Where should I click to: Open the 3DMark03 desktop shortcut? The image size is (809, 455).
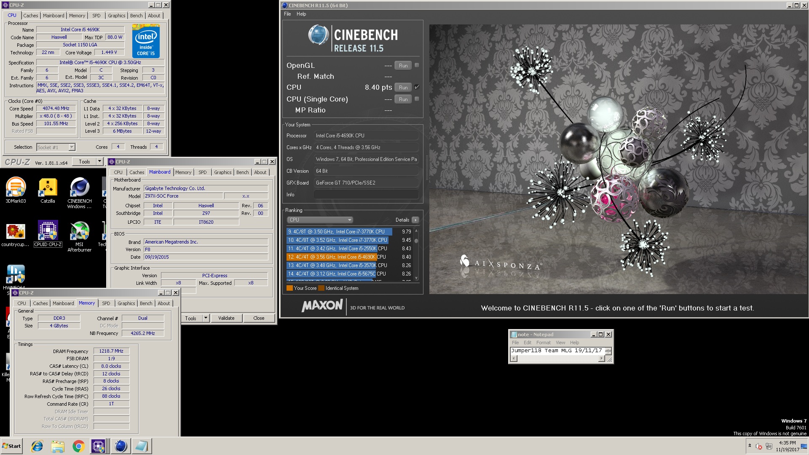[16, 190]
